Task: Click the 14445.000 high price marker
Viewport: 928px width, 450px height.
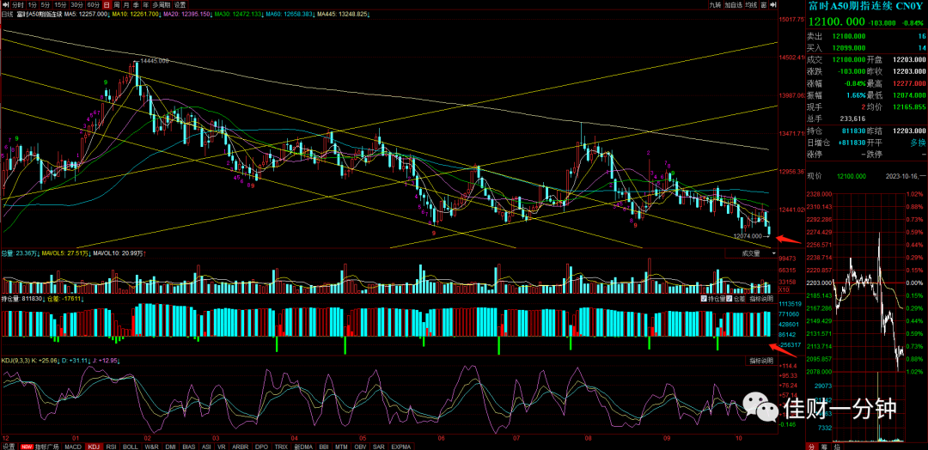Action: tap(155, 61)
